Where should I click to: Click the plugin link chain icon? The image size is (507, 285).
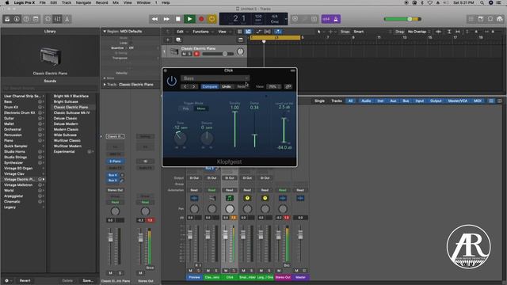coord(288,86)
